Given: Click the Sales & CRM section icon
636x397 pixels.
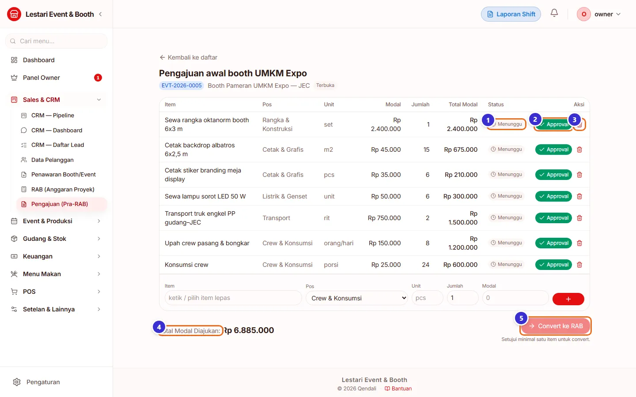Looking at the screenshot, I should click(14, 100).
